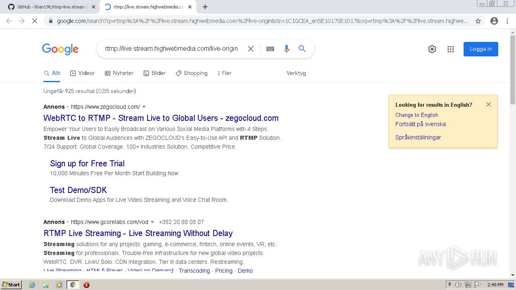Open Google apps grid
The height and width of the screenshot is (290, 516).
tap(451, 49)
